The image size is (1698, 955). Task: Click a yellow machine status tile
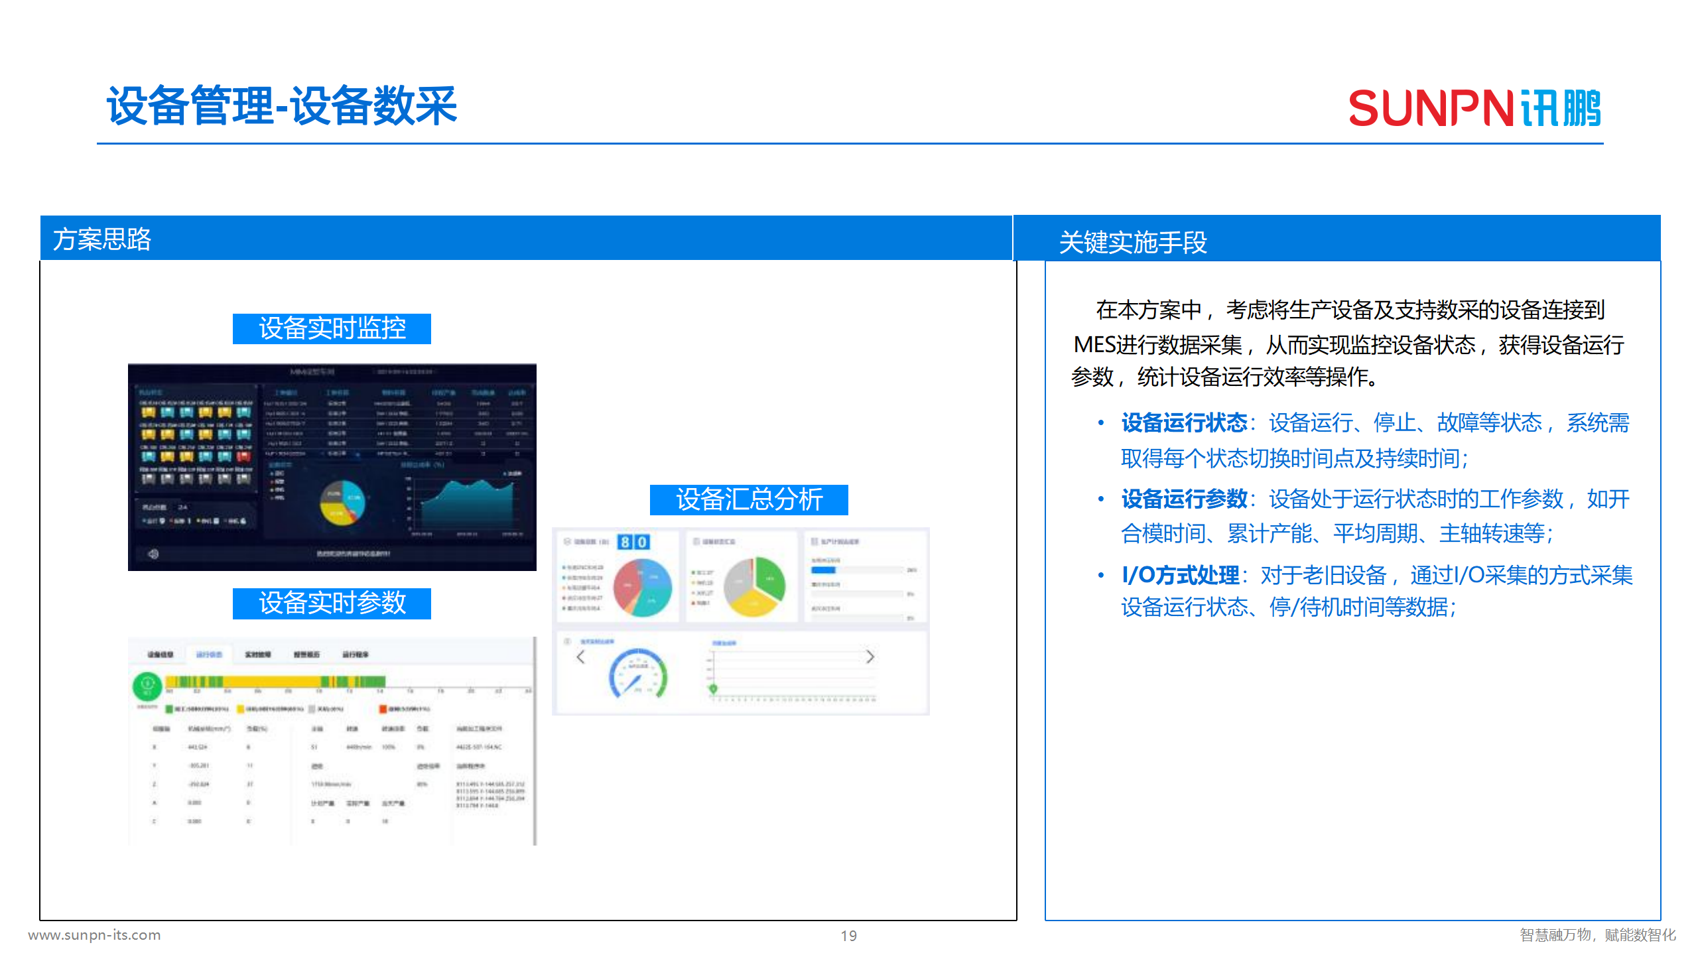(x=149, y=413)
